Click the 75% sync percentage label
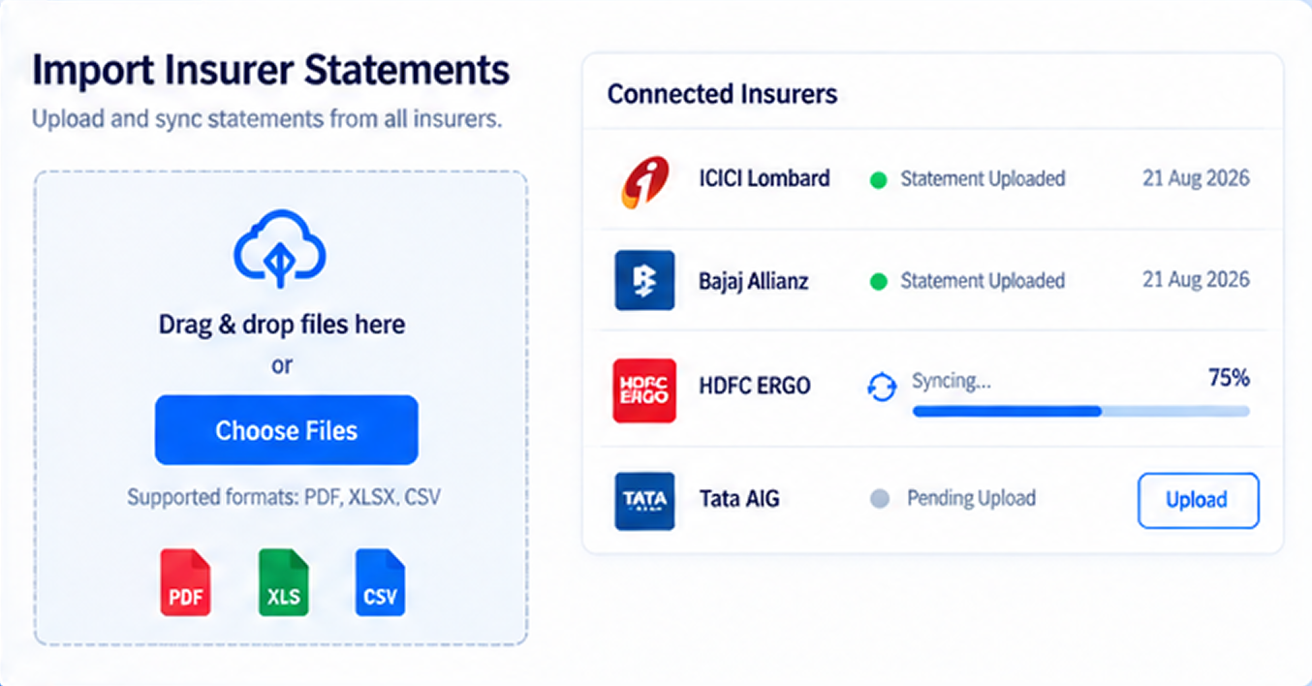Viewport: 1312px width, 686px height. [1229, 378]
